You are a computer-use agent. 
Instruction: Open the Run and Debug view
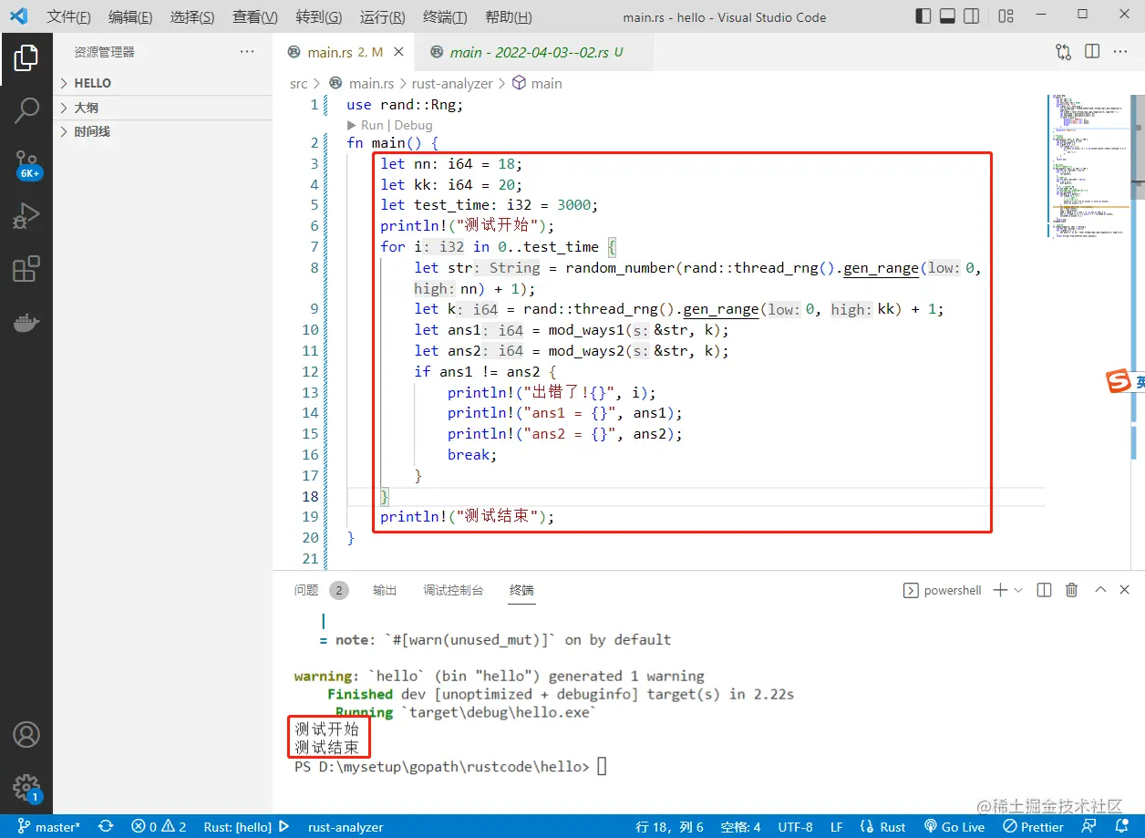click(26, 216)
